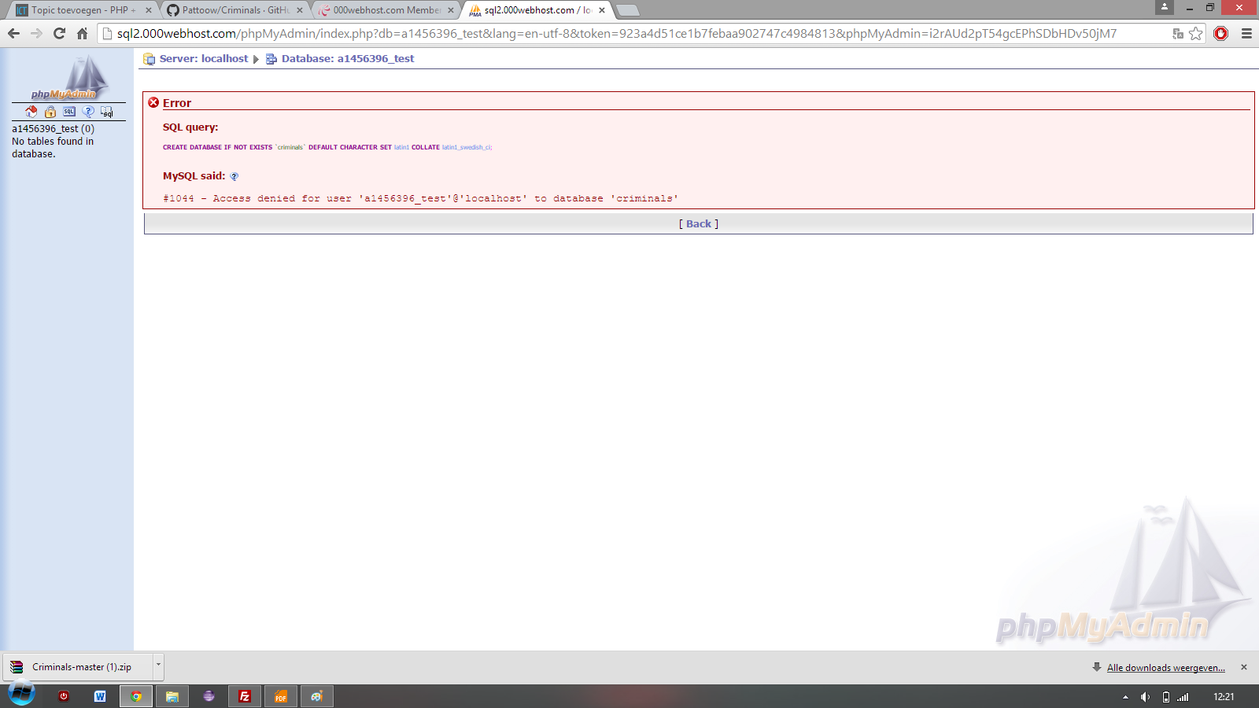Show hidden system tray icons
The width and height of the screenshot is (1259, 708).
(1125, 697)
